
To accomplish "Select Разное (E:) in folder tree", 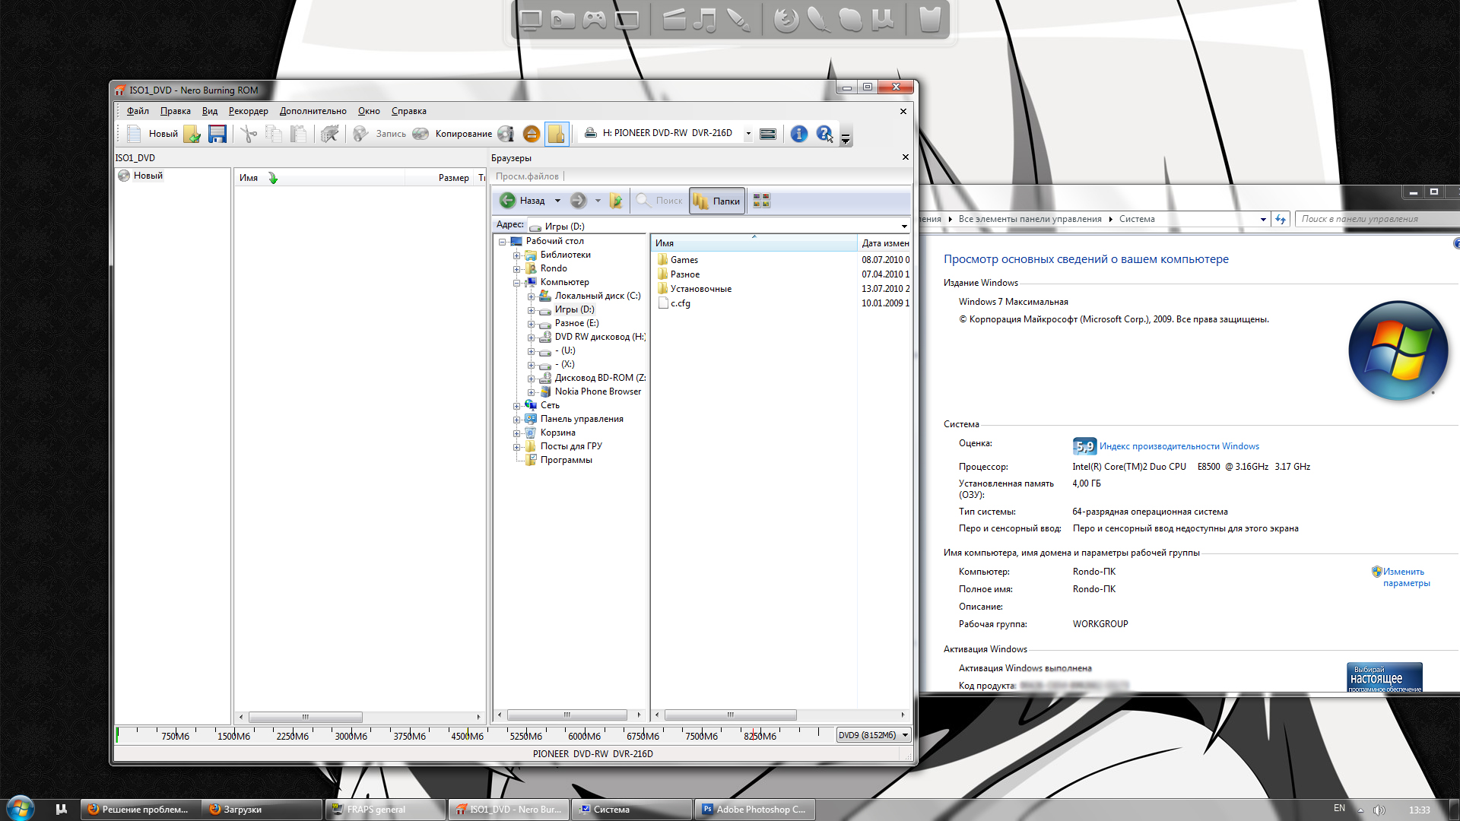I will tap(576, 323).
